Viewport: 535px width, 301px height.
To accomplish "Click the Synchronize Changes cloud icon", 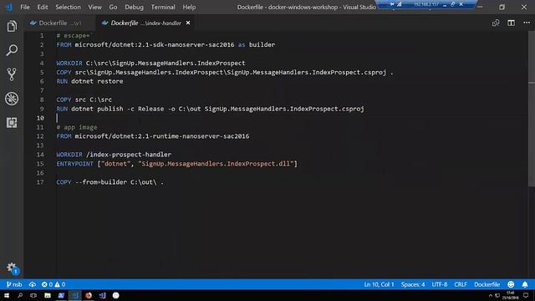I will click(x=33, y=284).
